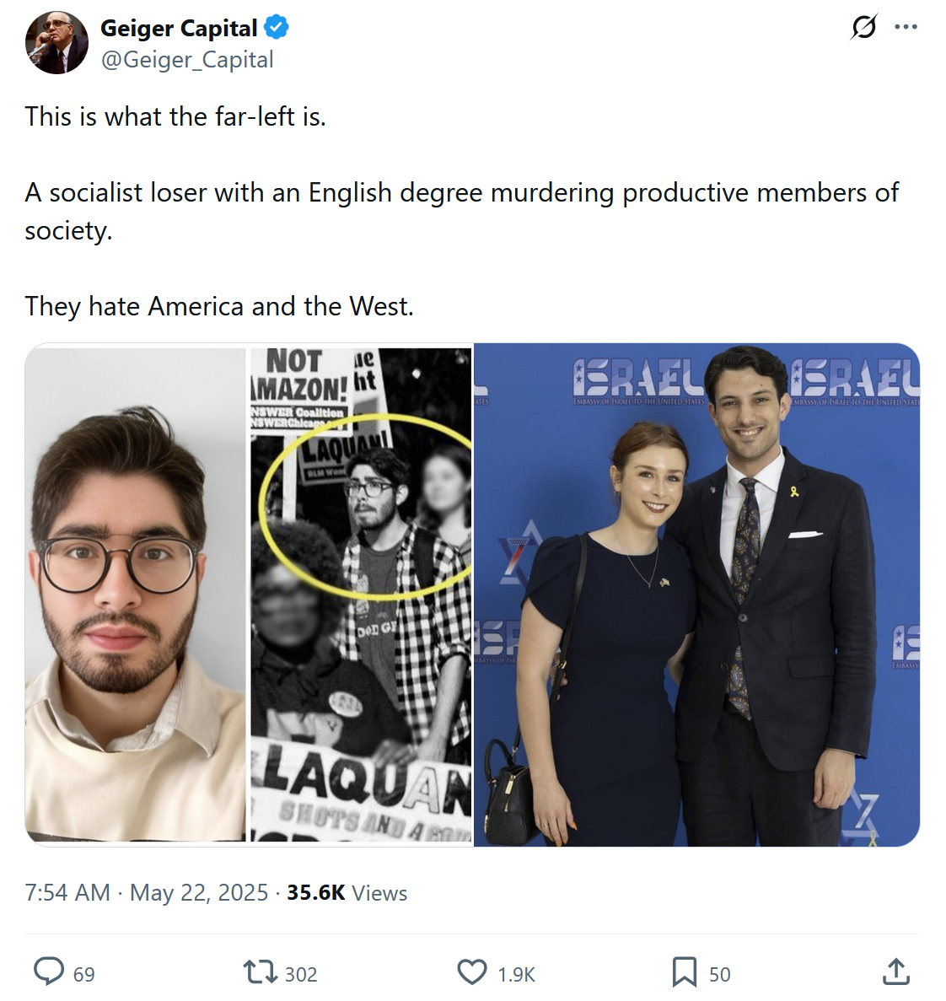Open the Grok slashed-circle icon
Viewport: 946px width, 1001px height.
point(863,27)
